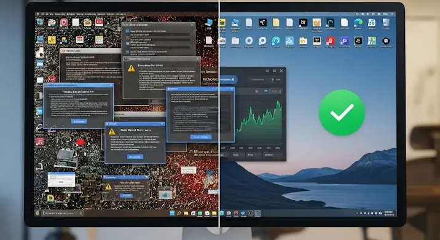Open the green grid app icon on the clean desktop

click(372, 41)
